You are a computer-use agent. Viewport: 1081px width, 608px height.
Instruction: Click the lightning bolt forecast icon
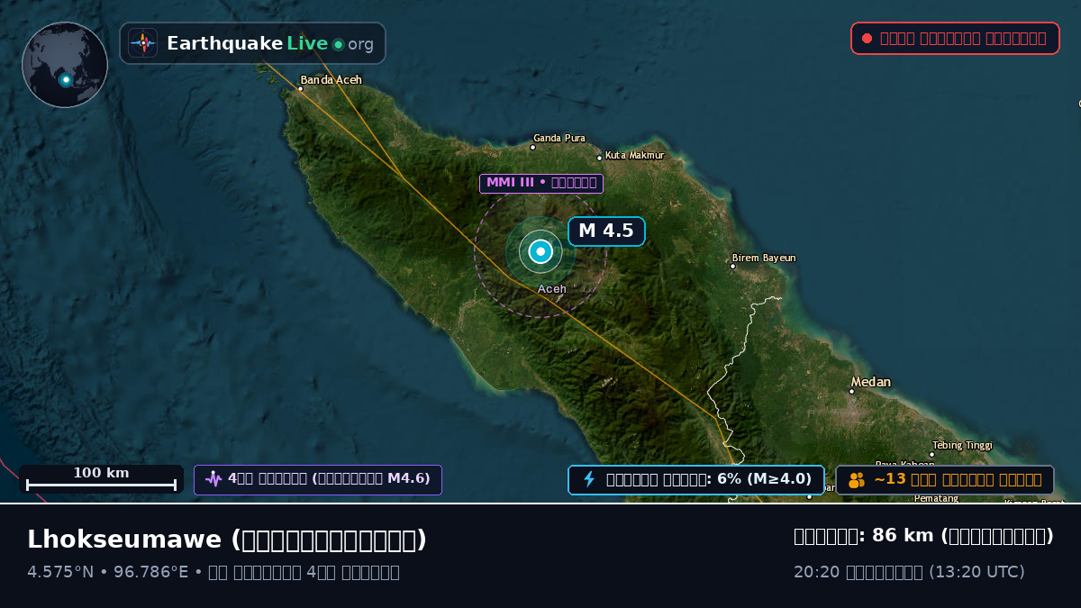[589, 479]
